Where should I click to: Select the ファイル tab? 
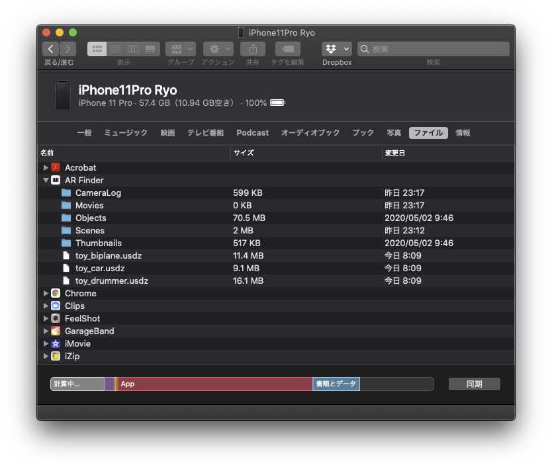428,133
